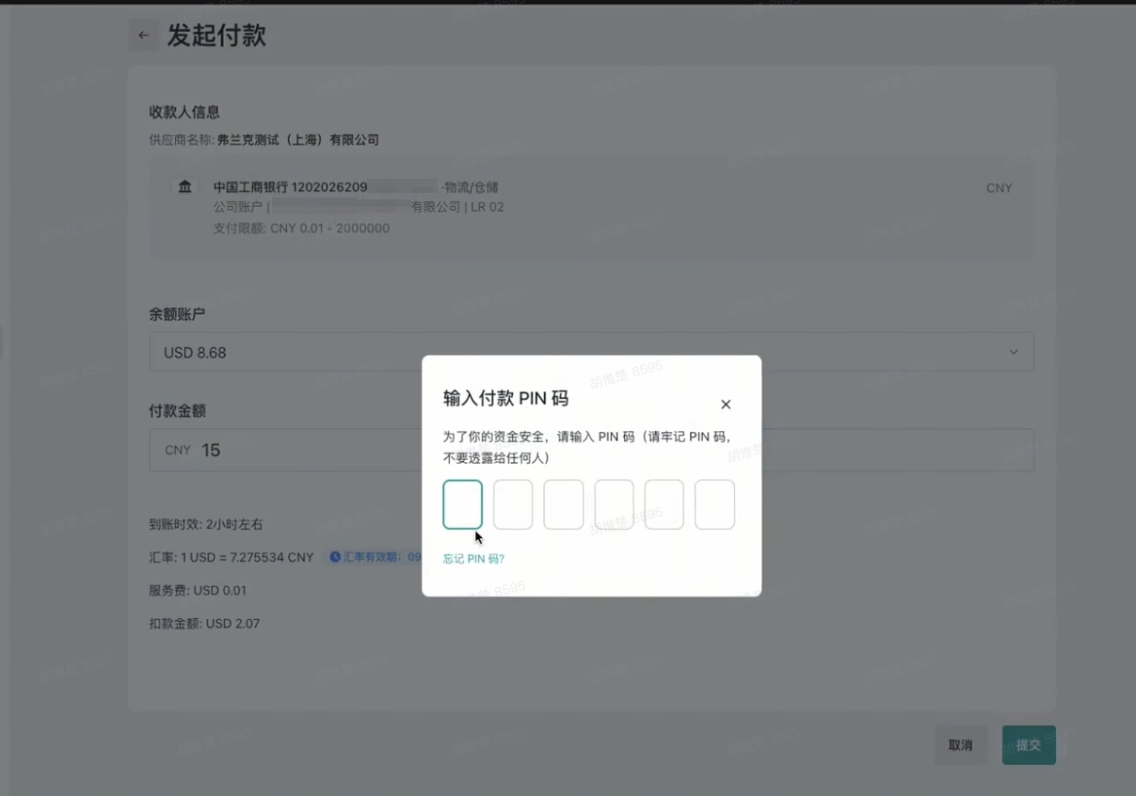Image resolution: width=1136 pixels, height=796 pixels.
Task: Click the clock icon next to 汇率有效期
Action: coord(334,557)
